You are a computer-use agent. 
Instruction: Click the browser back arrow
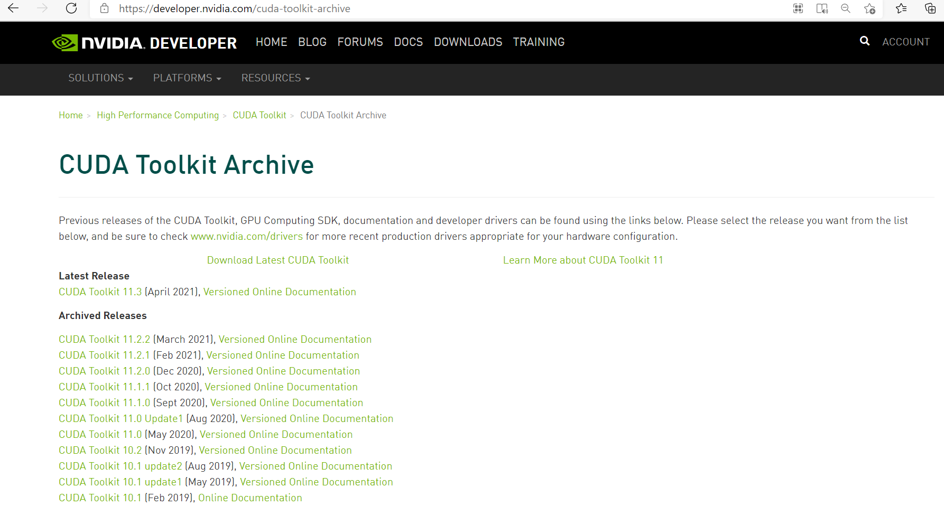[13, 8]
